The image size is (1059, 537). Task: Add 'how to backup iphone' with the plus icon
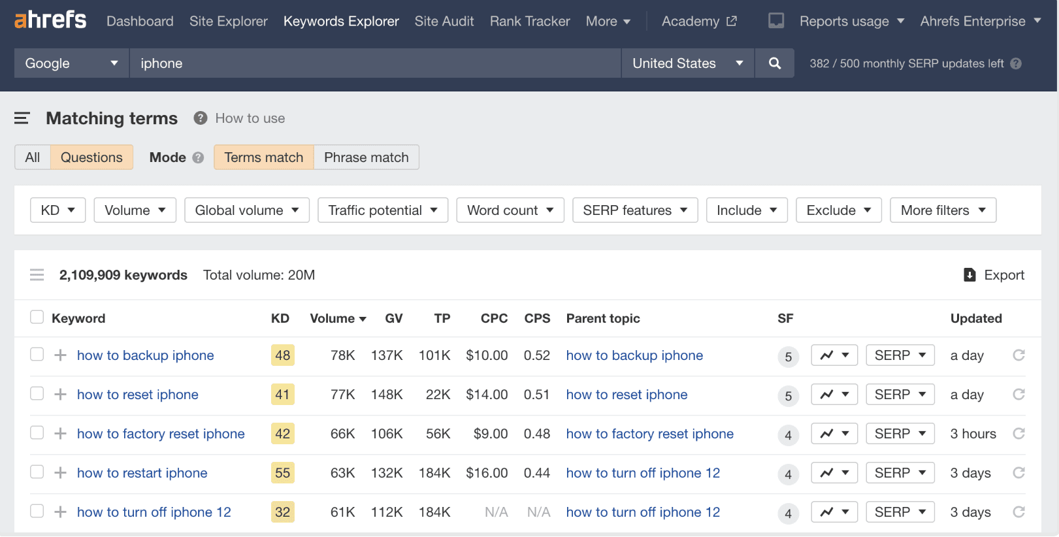click(x=60, y=355)
